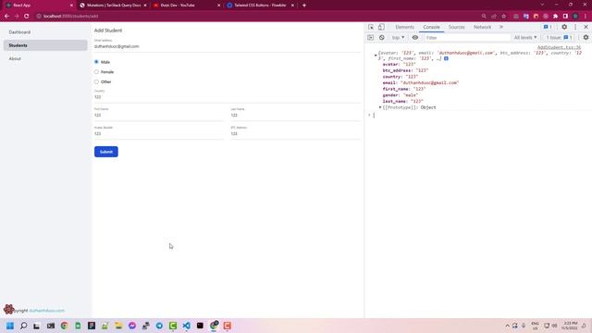
Task: Go back with the browser back arrow
Action: click(x=6, y=17)
